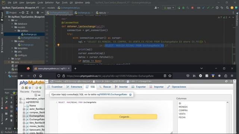Show Git history clock icon
The width and height of the screenshot is (239, 134).
[x=217, y=8]
